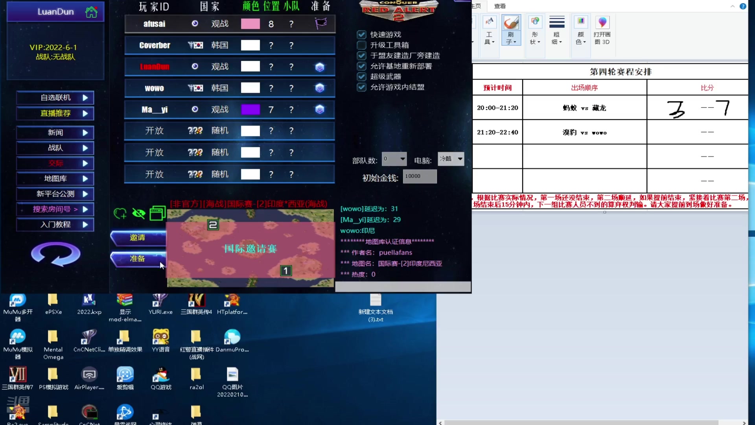755x425 pixels.
Task: Open the 搜索房间号 sidebar menu item
Action: click(55, 209)
